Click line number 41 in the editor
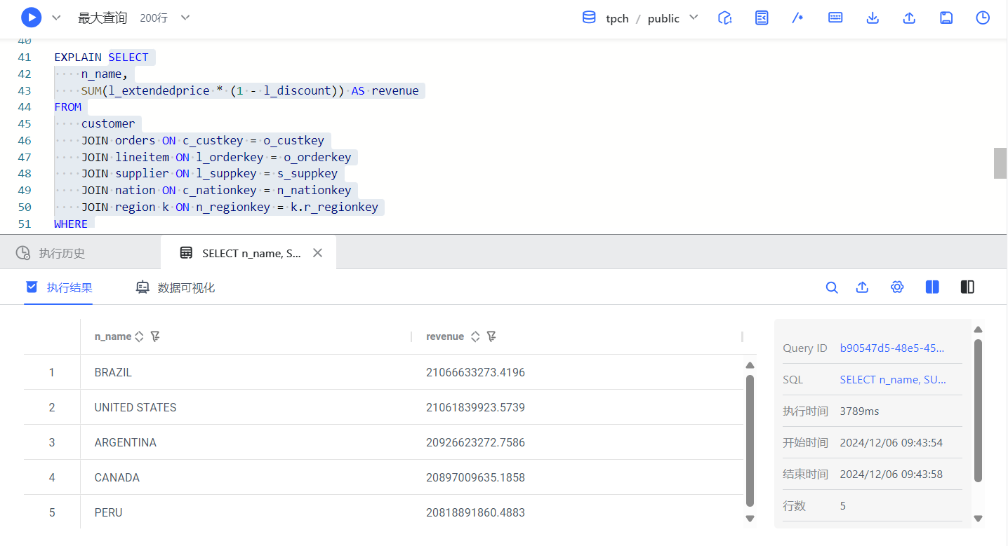 25,57
